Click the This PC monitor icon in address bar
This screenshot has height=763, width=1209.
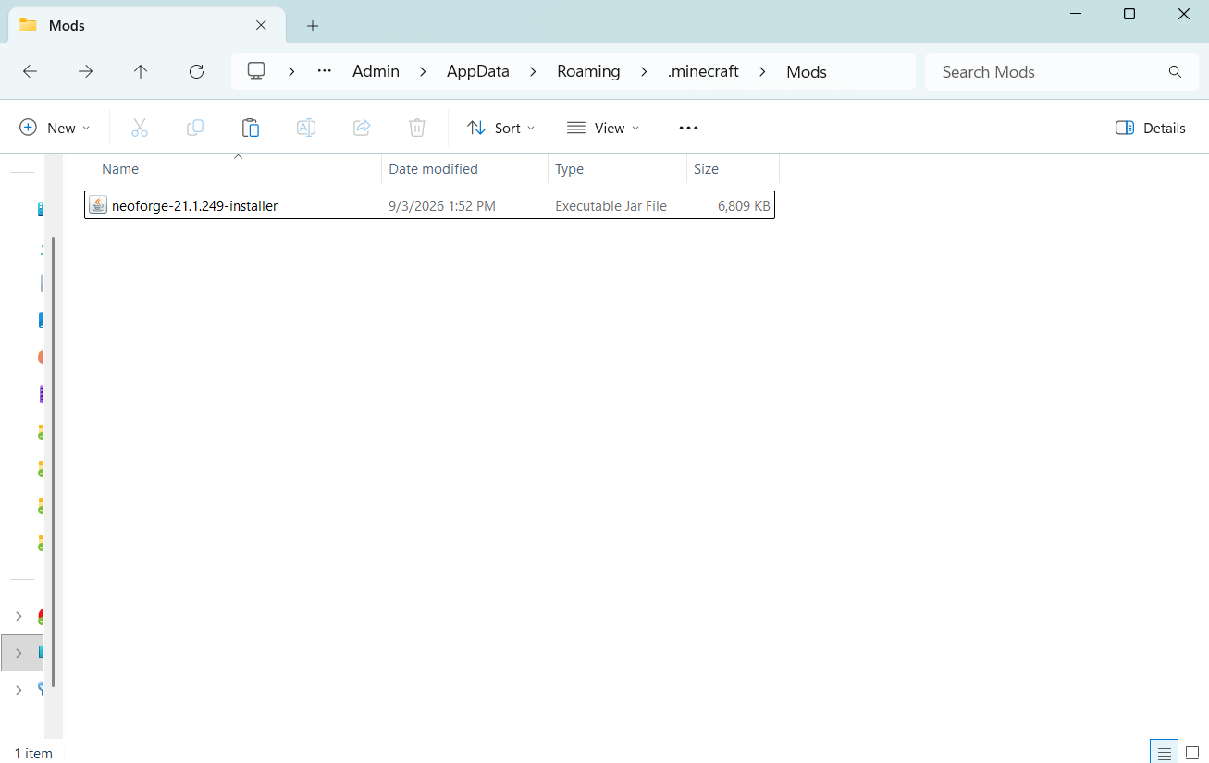[256, 71]
